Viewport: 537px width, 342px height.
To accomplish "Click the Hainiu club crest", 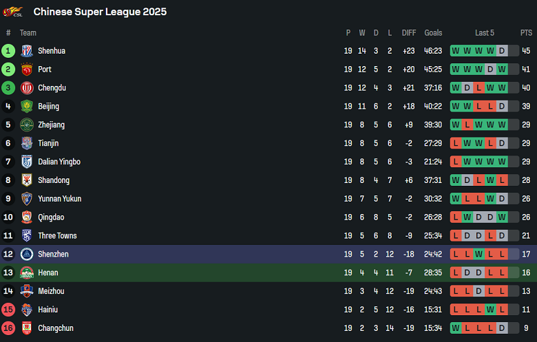I will 27,310.
